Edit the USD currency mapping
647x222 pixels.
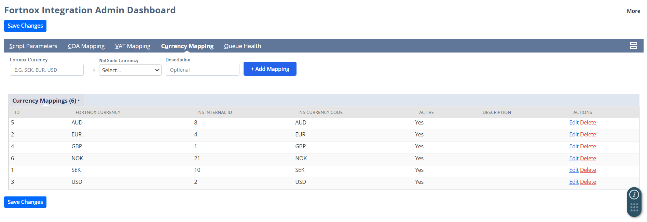tap(574, 182)
